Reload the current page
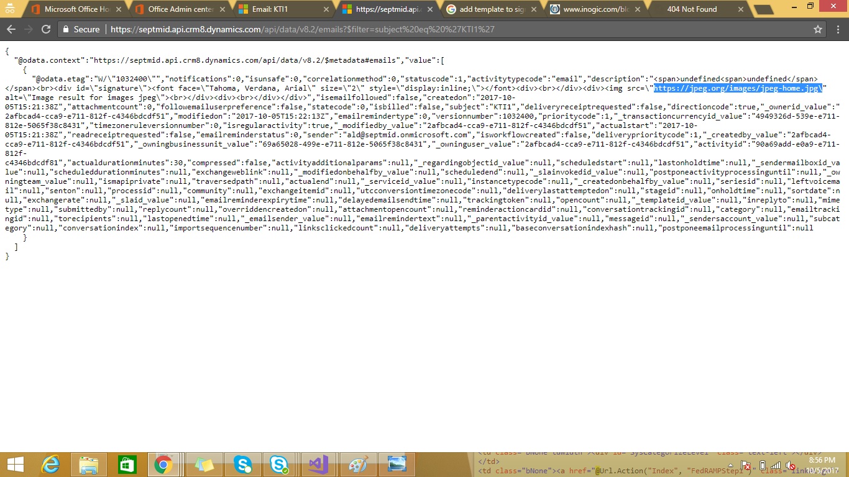Screen dimensions: 849x477 45,29
